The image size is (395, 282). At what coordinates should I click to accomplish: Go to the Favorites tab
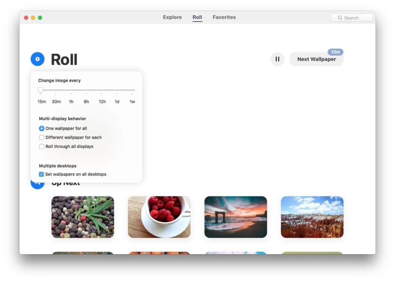coord(224,17)
